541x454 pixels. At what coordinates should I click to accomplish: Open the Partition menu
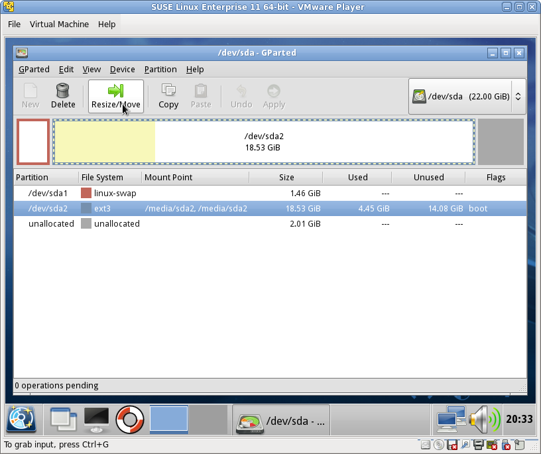(x=160, y=70)
